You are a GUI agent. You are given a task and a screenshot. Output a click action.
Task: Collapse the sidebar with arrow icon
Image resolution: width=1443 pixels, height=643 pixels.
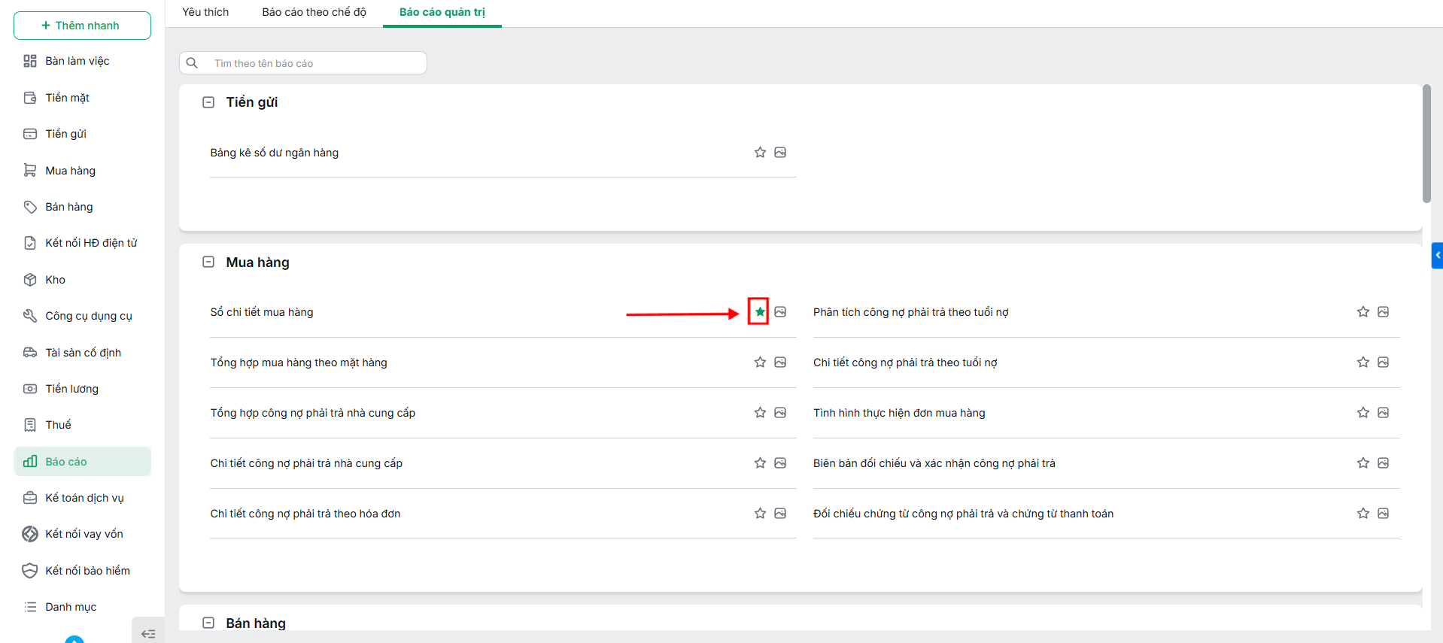click(x=148, y=633)
